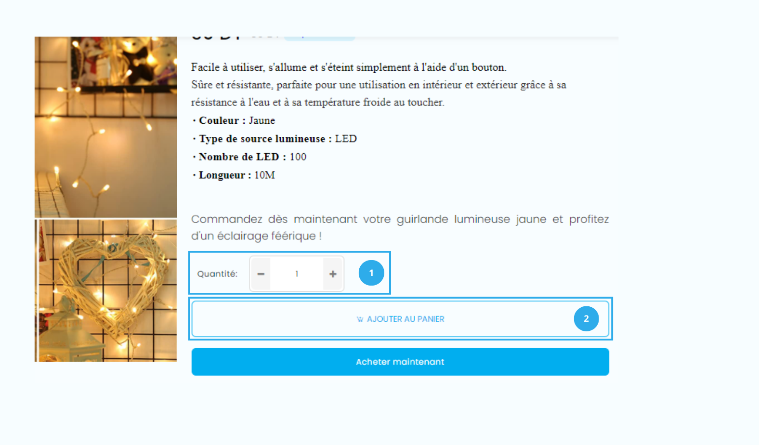Click the 'Facile à utiliser' description sentence
The height and width of the screenshot is (445, 759).
[349, 67]
